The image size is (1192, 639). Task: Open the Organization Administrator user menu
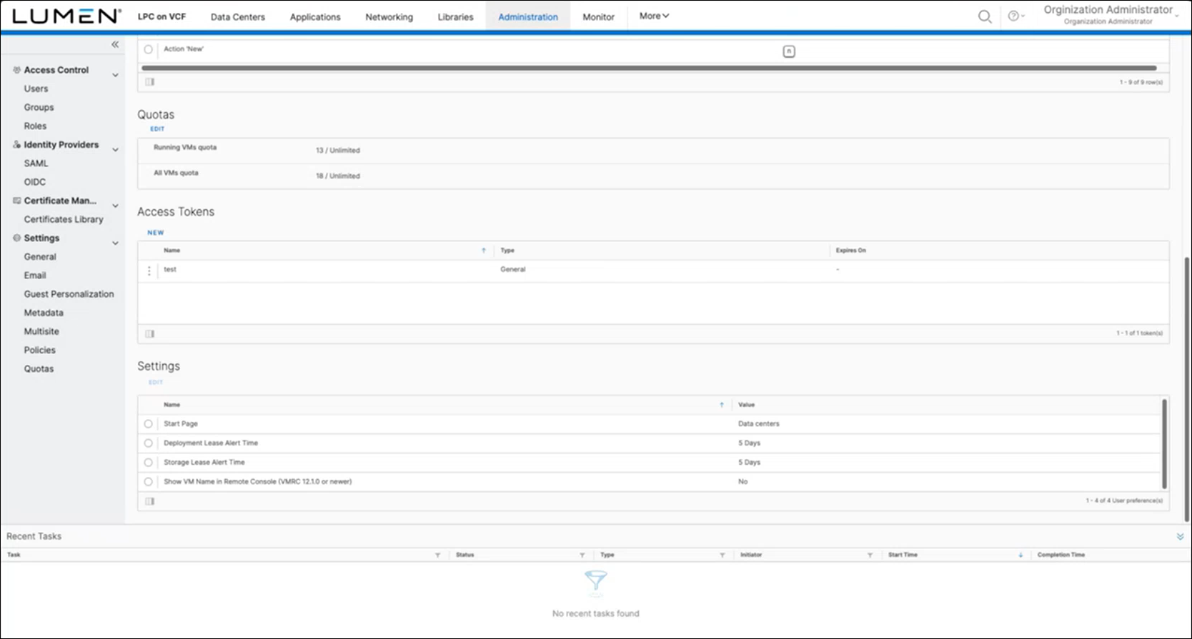(x=1110, y=14)
